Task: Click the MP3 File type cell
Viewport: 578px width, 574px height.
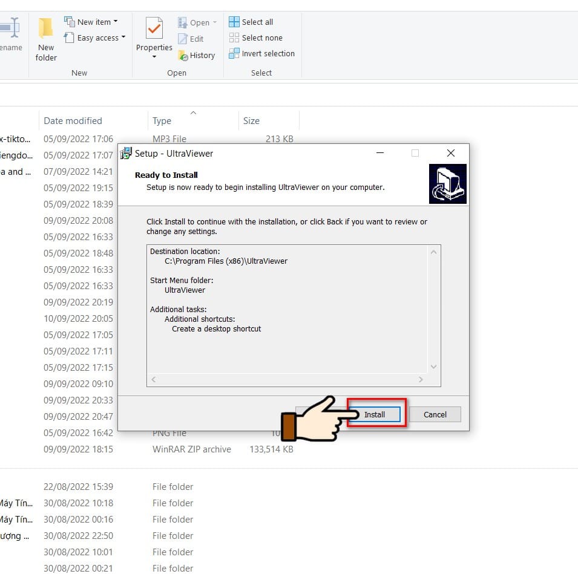Action: pyautogui.click(x=169, y=139)
